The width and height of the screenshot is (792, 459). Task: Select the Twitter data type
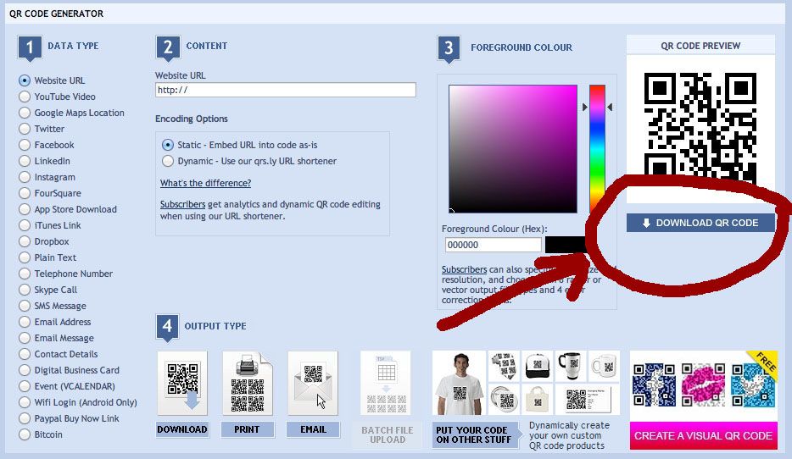[x=25, y=129]
